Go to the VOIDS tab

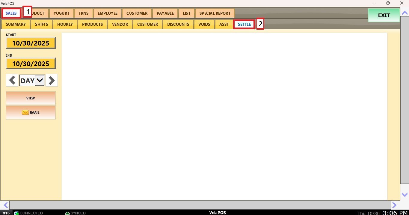(x=204, y=24)
